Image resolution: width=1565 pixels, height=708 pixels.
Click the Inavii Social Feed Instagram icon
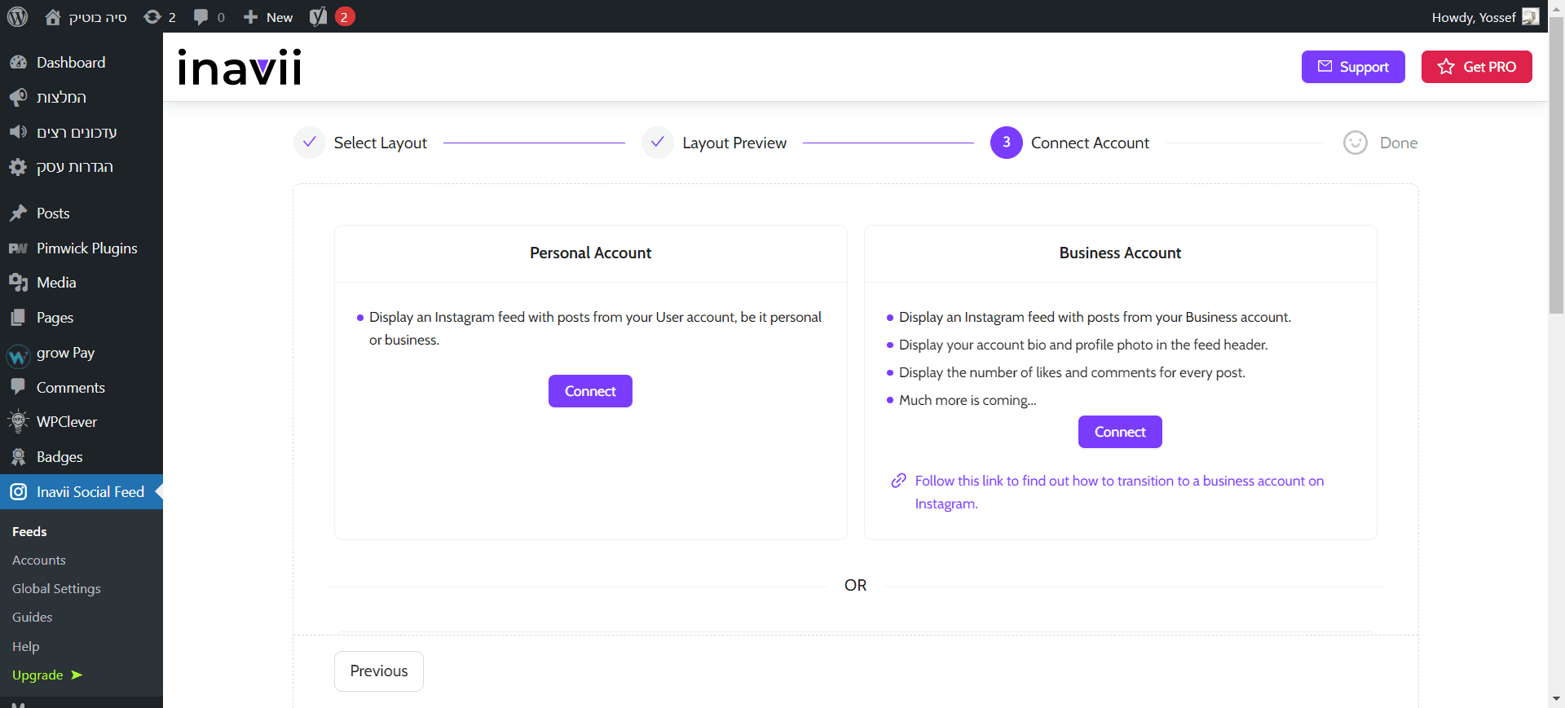point(18,492)
